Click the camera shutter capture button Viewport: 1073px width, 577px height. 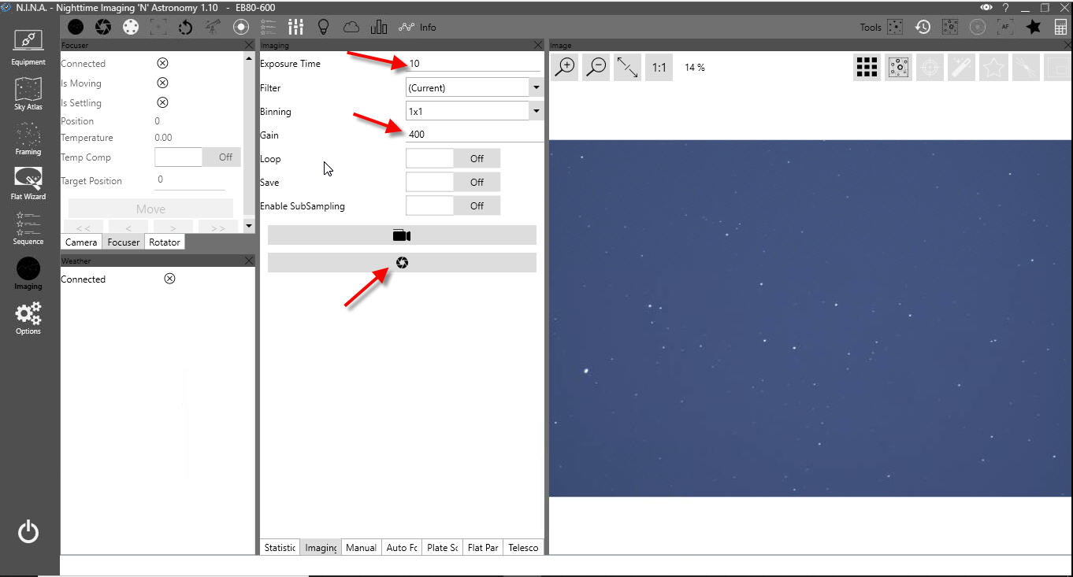click(x=402, y=263)
